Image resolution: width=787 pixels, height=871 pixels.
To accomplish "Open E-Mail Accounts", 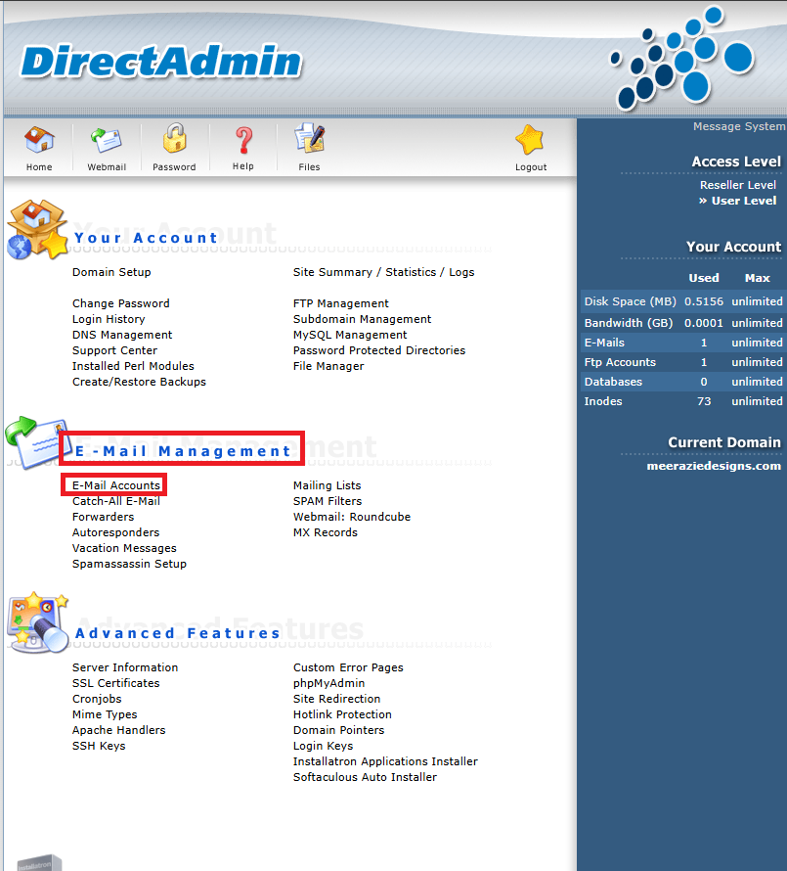I will click(116, 485).
